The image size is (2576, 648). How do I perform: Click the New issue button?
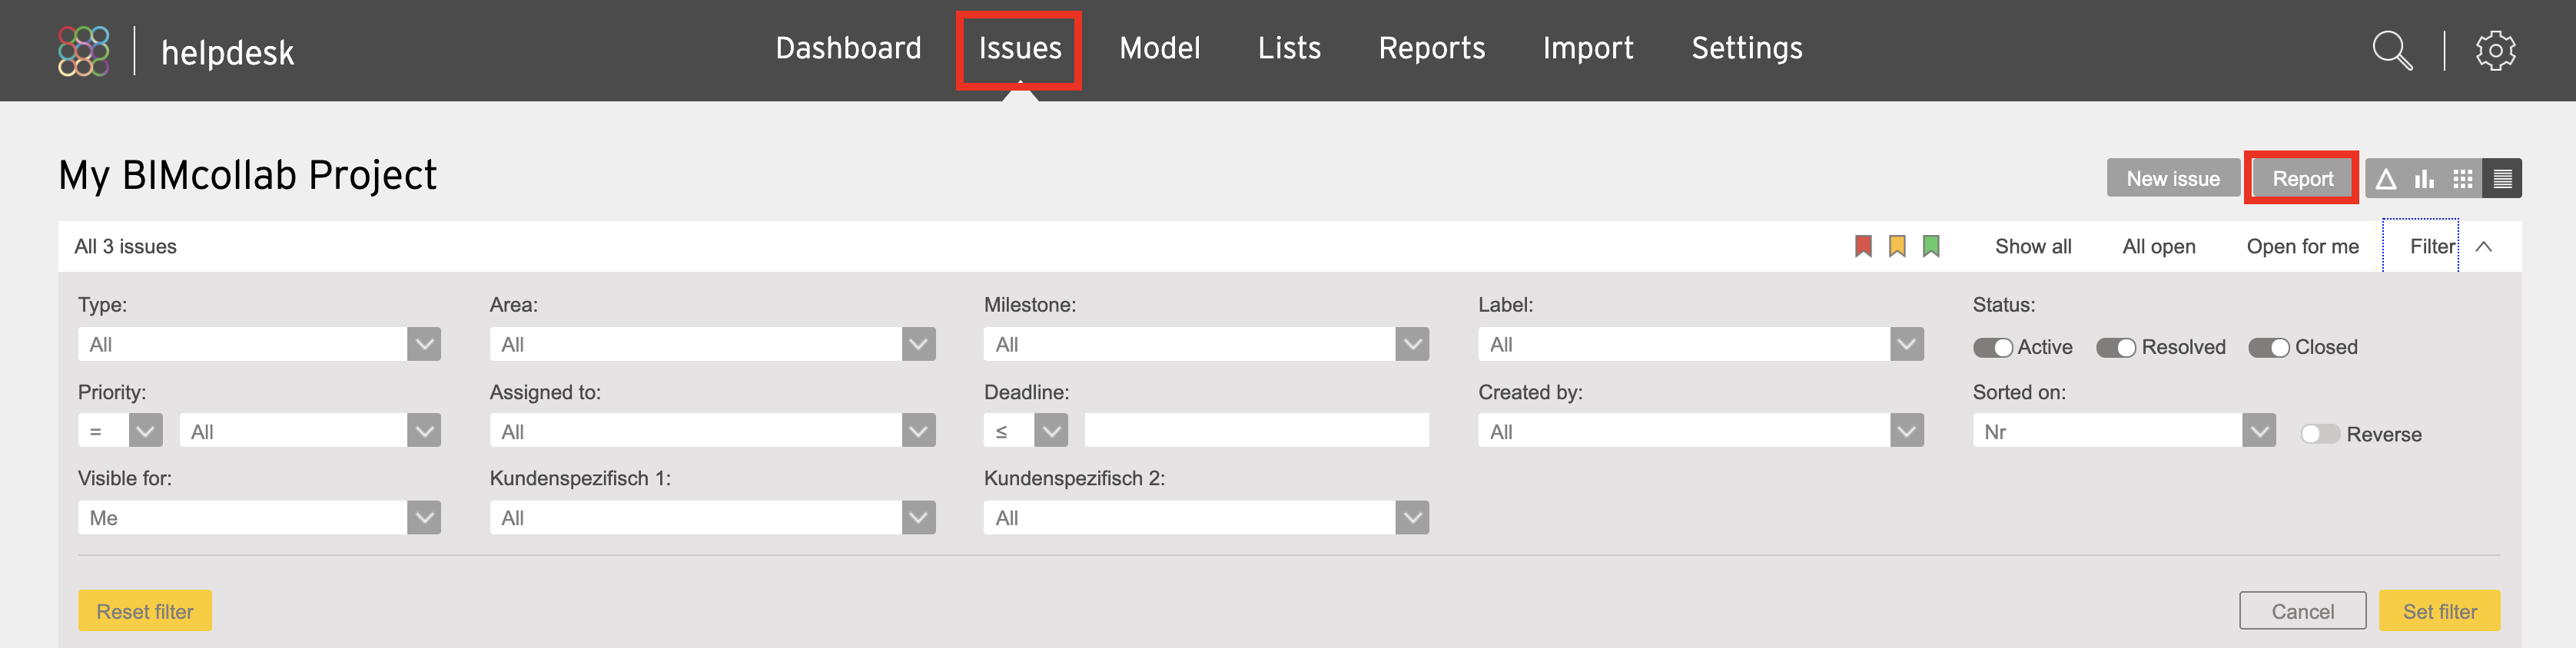point(2173,179)
